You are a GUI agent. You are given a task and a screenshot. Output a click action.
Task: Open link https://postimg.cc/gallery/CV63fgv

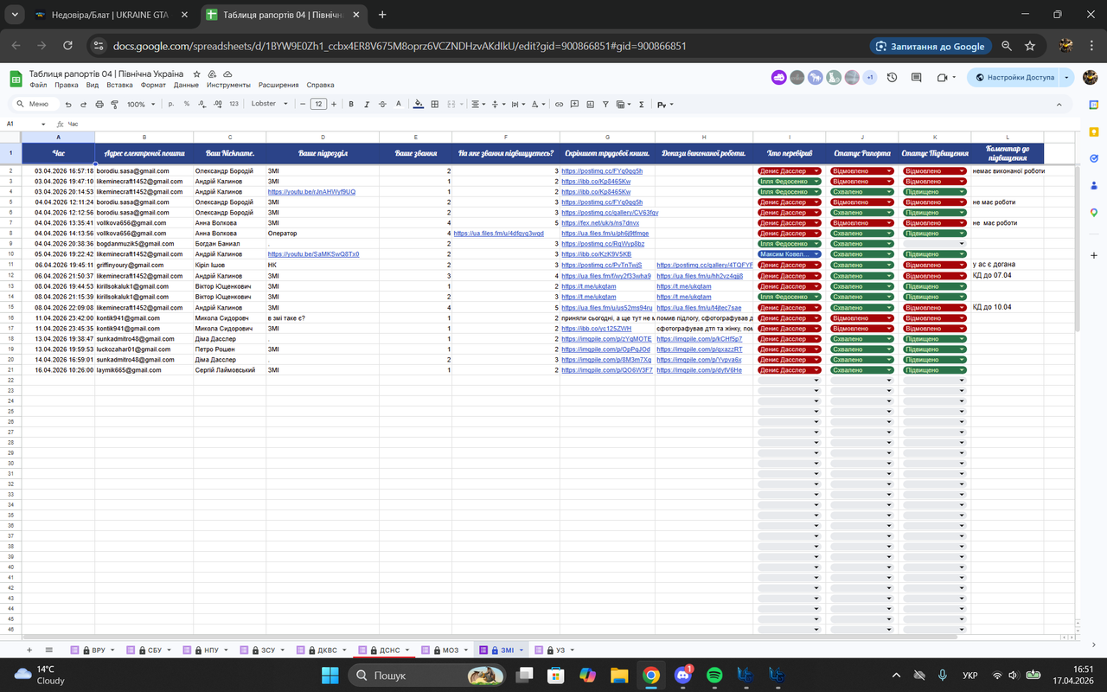(x=610, y=213)
